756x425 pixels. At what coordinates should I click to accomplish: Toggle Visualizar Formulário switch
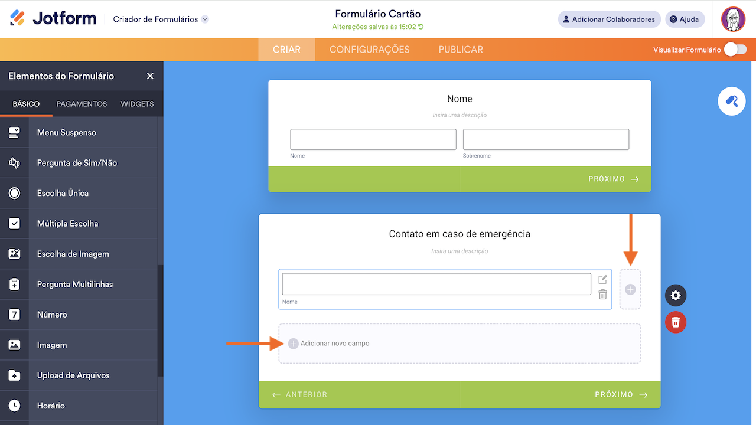735,50
